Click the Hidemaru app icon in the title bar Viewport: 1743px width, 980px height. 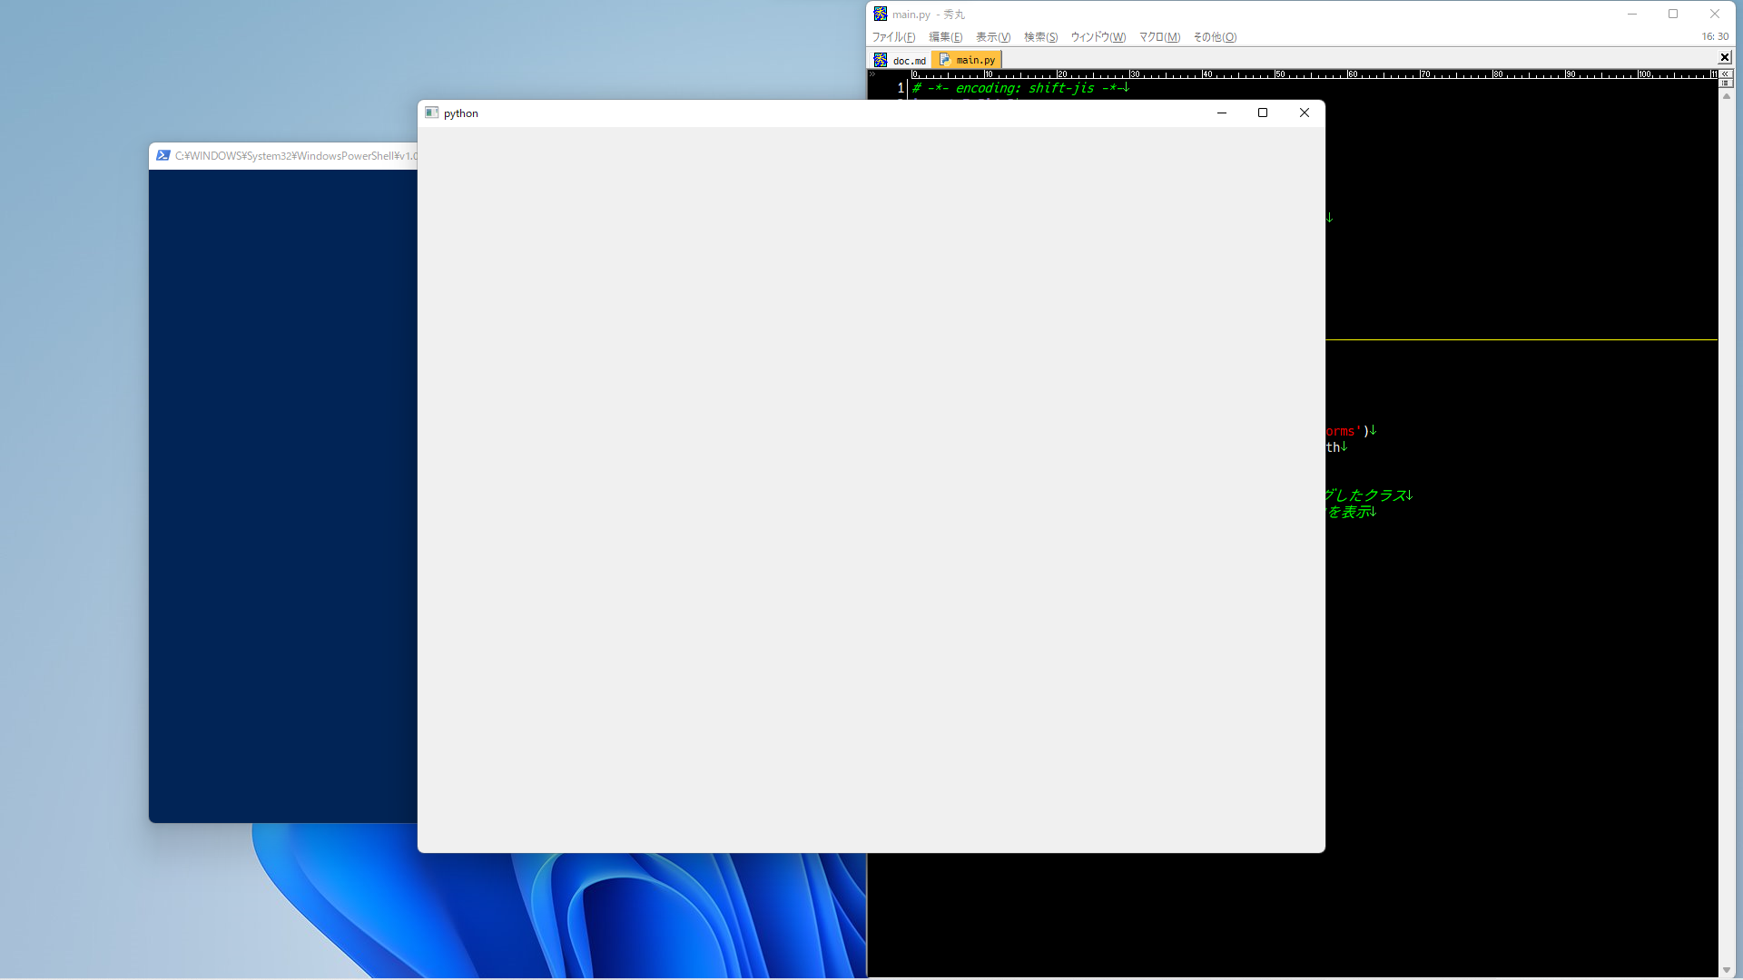click(x=880, y=14)
